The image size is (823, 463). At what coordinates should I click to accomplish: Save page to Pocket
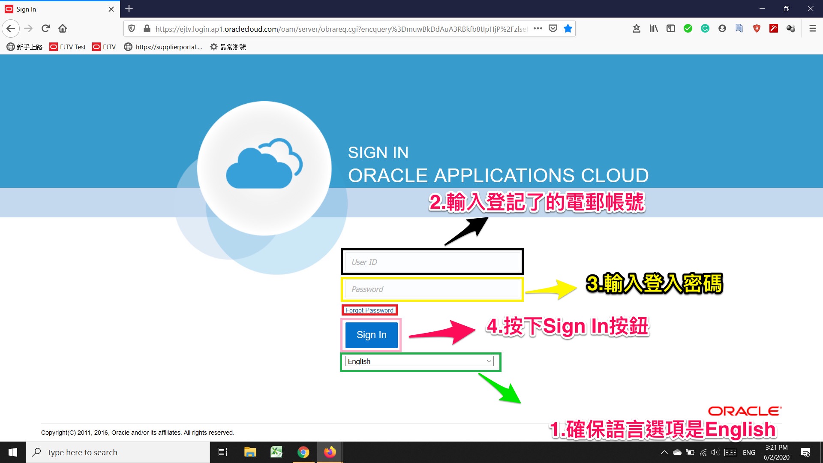point(553,29)
